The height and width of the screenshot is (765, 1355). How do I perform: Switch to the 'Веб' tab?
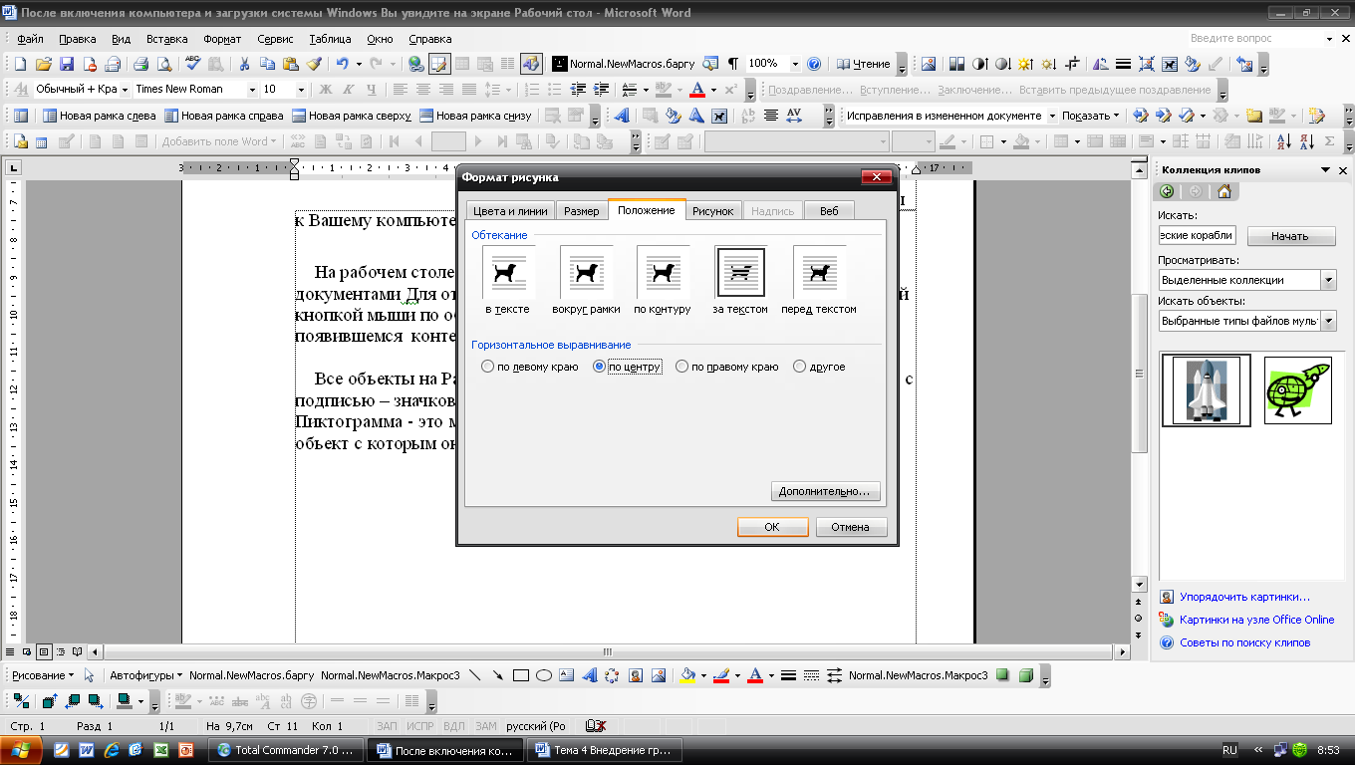(829, 211)
